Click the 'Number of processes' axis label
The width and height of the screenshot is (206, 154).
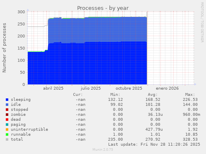point(4,48)
